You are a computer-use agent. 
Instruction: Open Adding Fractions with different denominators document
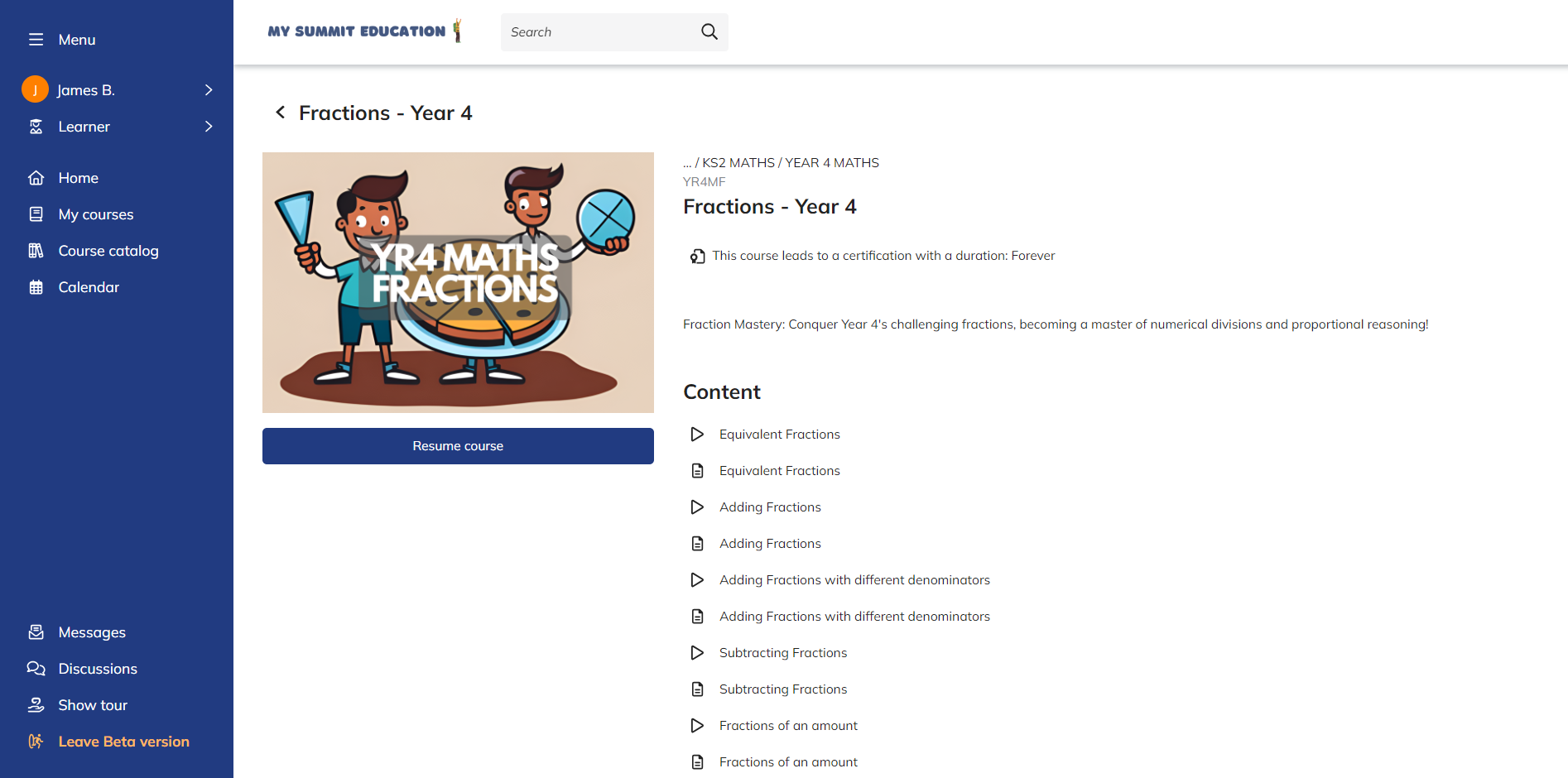(854, 617)
